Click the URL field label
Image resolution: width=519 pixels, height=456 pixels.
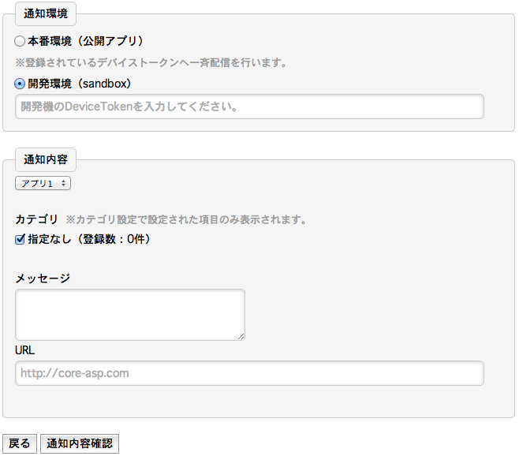[24, 350]
